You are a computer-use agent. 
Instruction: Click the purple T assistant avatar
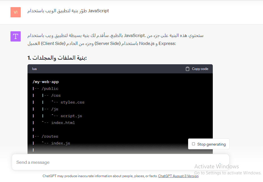[x=16, y=36]
